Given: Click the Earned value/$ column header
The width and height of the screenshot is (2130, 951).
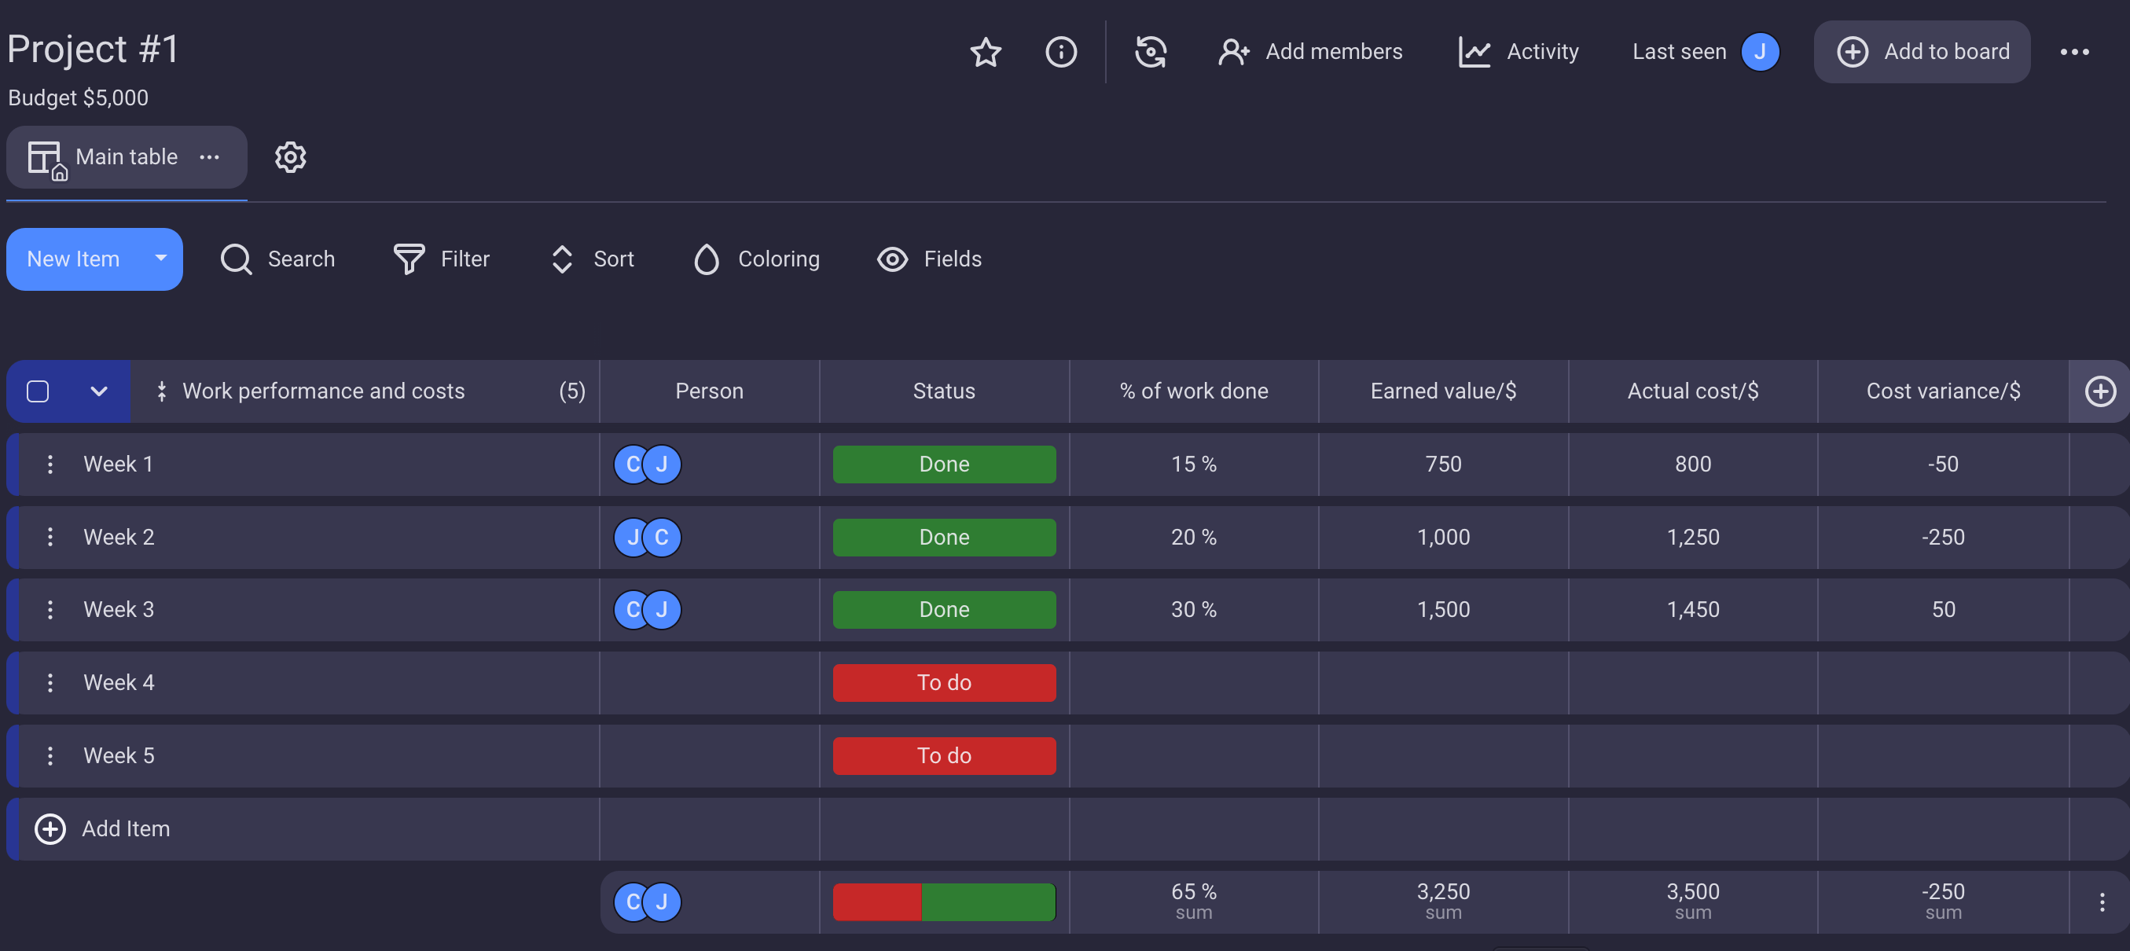Looking at the screenshot, I should (1443, 391).
